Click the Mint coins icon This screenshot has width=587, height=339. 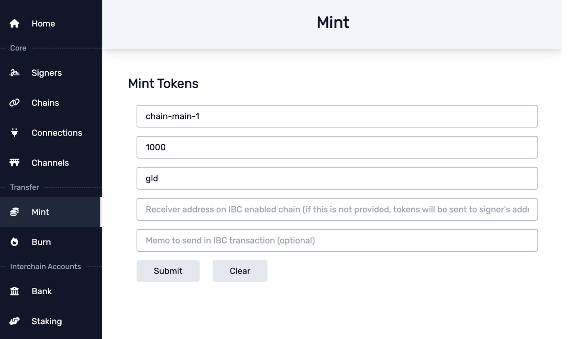pos(14,212)
